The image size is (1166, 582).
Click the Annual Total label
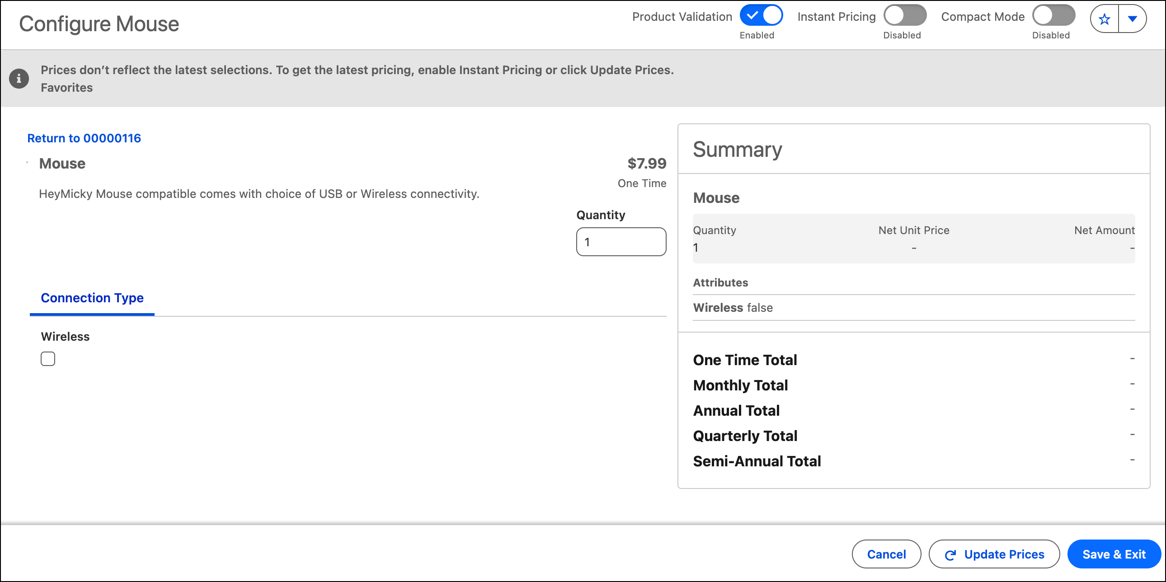click(737, 410)
